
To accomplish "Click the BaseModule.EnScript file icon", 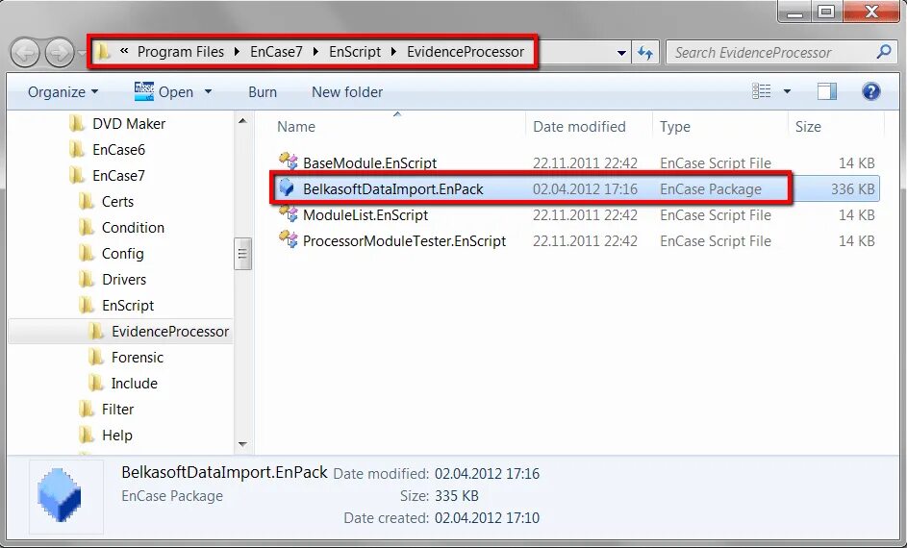I will point(288,162).
